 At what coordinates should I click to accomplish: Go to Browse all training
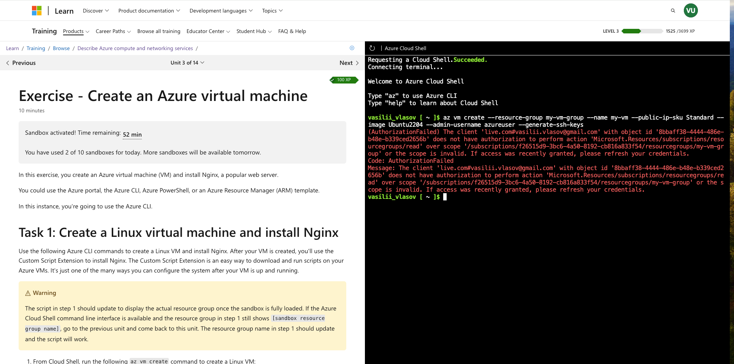point(159,31)
